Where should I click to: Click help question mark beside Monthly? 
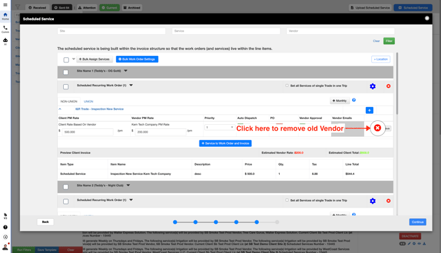tap(354, 100)
